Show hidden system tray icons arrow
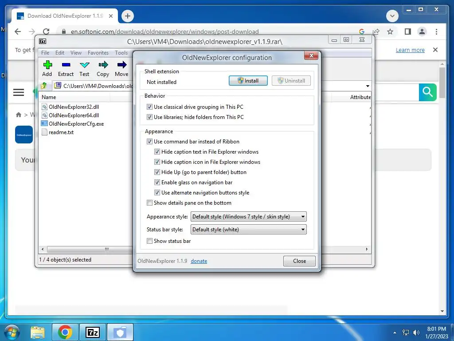 [x=395, y=333]
